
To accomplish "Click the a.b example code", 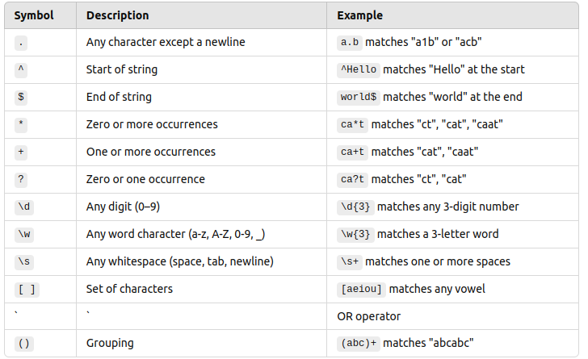I will [351, 42].
